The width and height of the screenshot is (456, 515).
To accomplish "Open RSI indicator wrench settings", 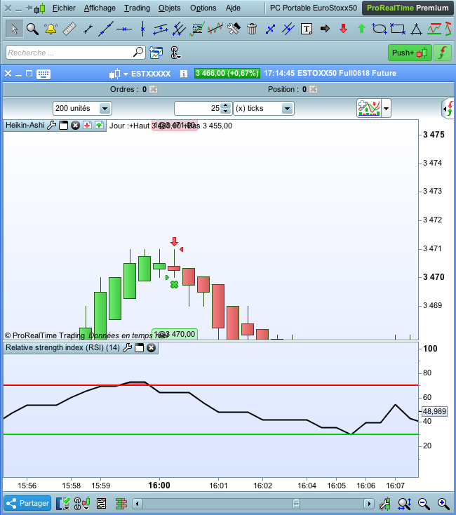I will 128,348.
